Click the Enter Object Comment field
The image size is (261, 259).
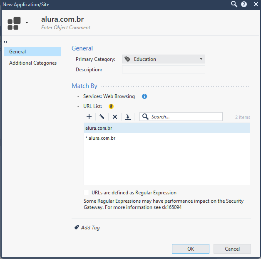click(66, 28)
